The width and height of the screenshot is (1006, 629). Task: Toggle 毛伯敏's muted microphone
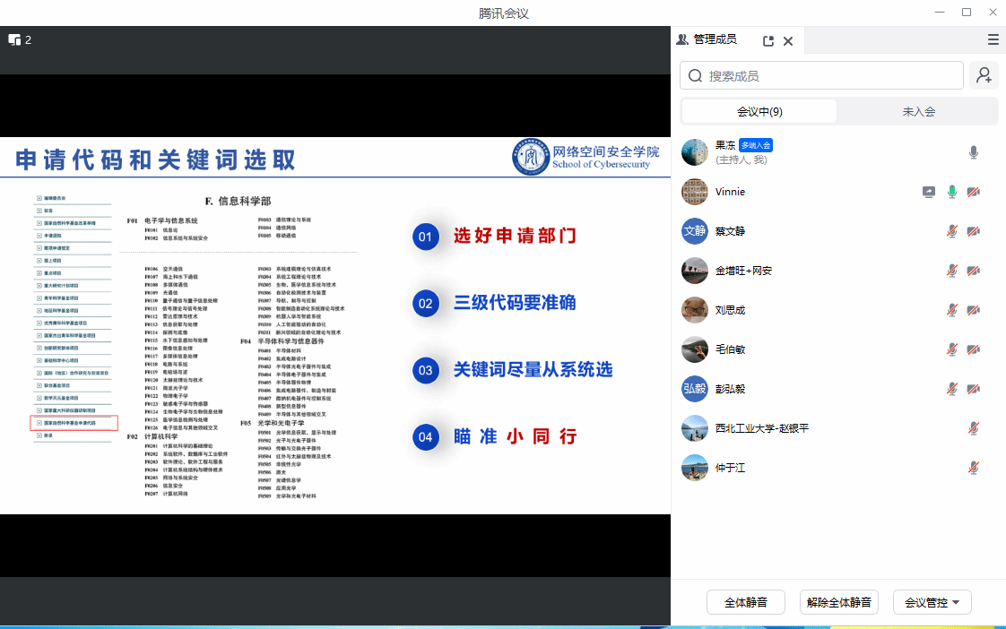tap(952, 349)
